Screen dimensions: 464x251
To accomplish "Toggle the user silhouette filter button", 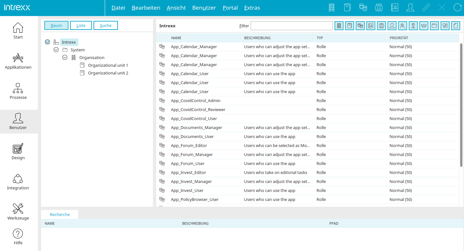I will pos(392,26).
